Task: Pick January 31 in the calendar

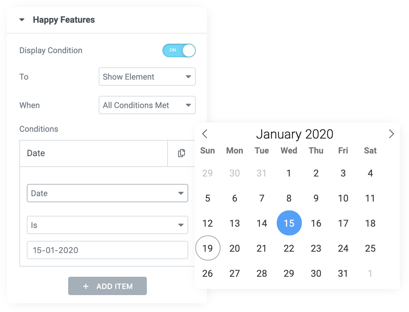Action: pyautogui.click(x=343, y=273)
